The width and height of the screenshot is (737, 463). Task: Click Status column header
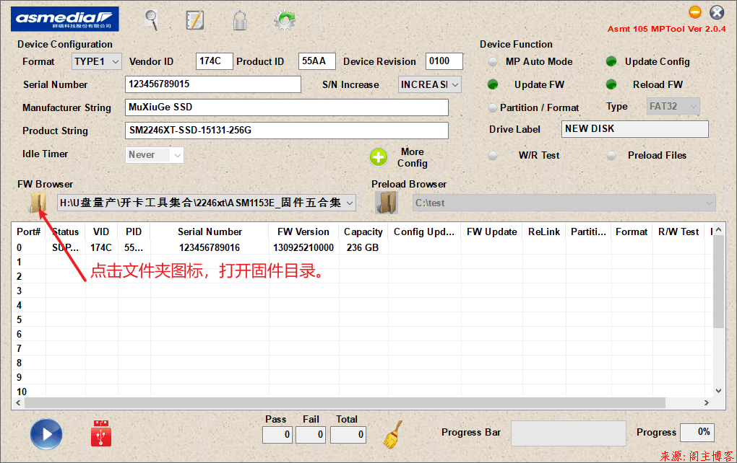click(x=65, y=231)
